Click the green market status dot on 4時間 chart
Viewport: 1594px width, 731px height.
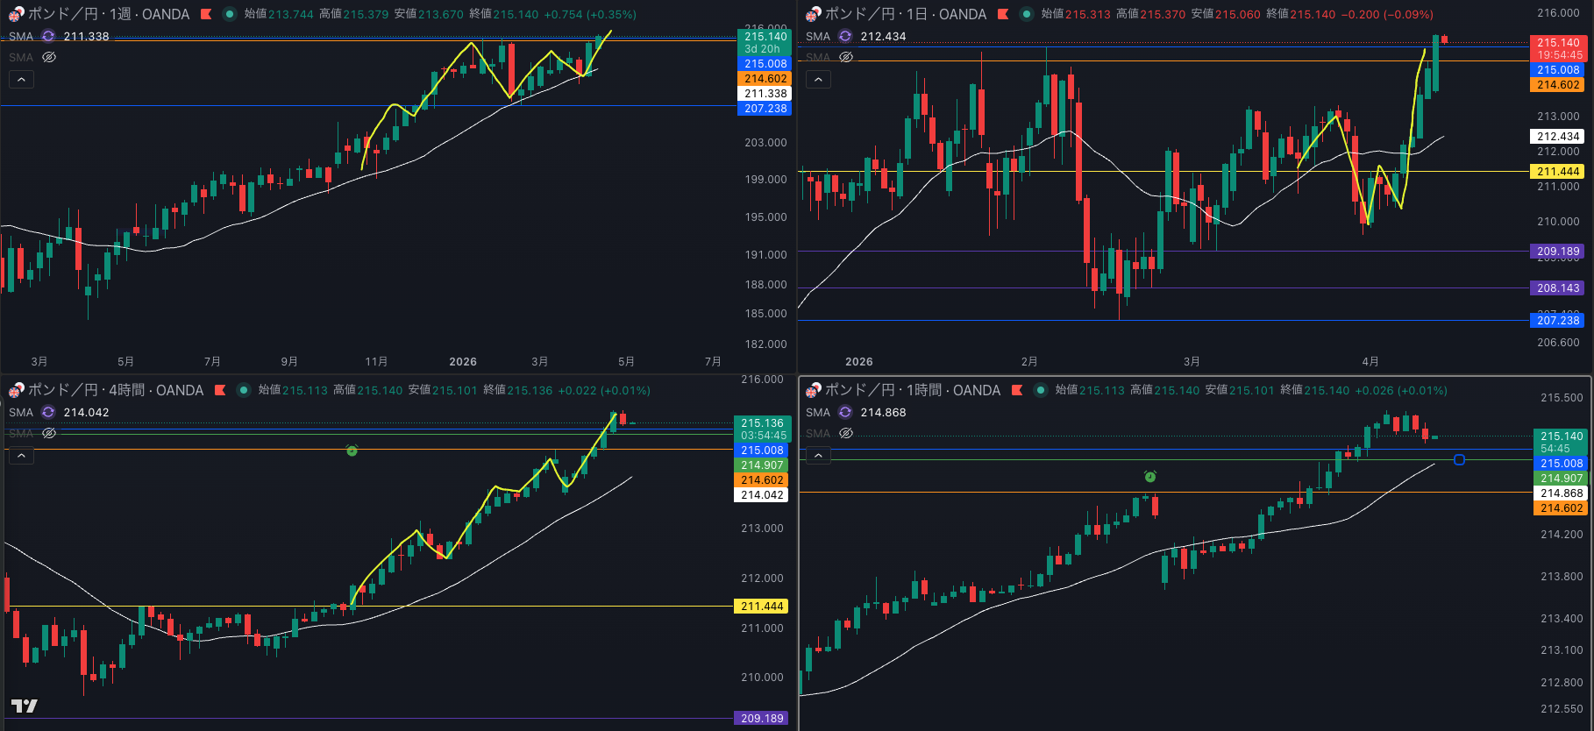243,390
